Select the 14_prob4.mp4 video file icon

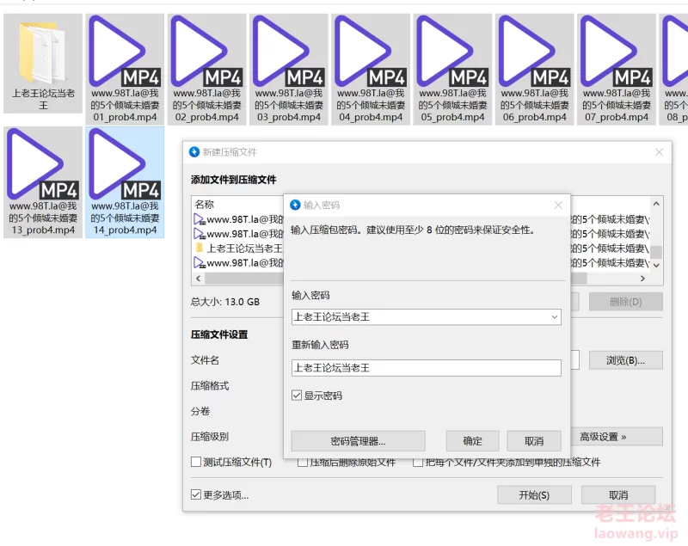pyautogui.click(x=125, y=165)
